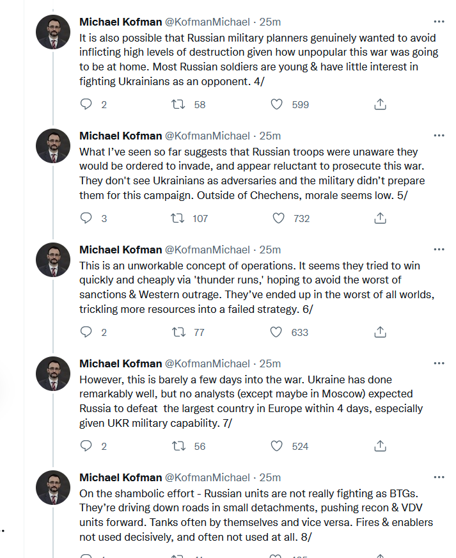Retweet the tweet with 58 retweets
Viewport: 456px width, 558px height.
coord(178,104)
